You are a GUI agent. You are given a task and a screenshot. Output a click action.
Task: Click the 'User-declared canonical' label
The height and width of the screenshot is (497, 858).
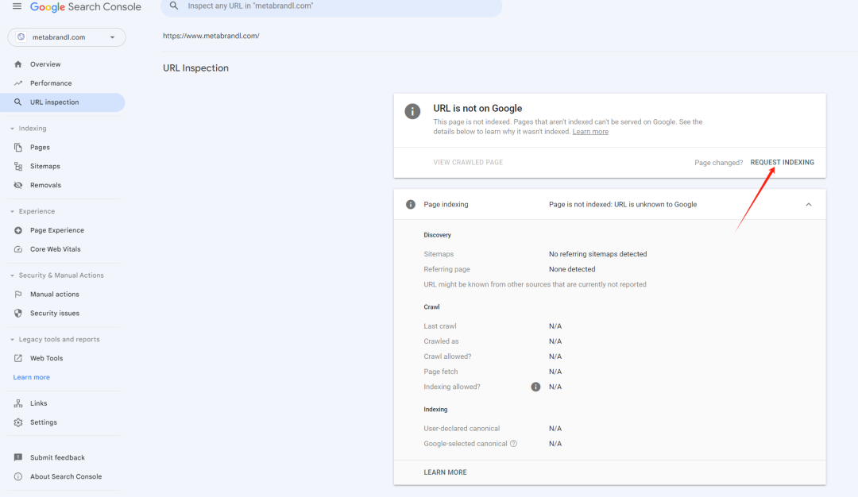point(462,429)
